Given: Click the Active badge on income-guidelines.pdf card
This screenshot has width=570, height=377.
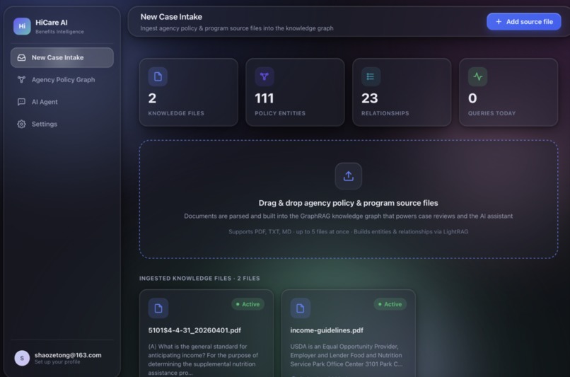Looking at the screenshot, I should click(x=390, y=304).
